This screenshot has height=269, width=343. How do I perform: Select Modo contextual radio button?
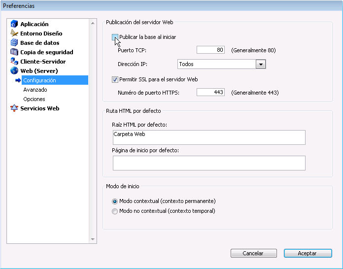pyautogui.click(x=115, y=202)
